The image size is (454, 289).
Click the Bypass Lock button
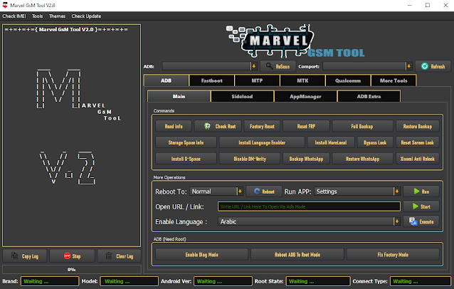[x=375, y=142]
